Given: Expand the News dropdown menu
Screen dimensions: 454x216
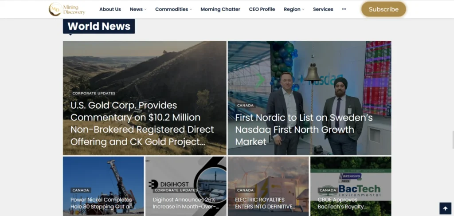Looking at the screenshot, I should point(138,9).
